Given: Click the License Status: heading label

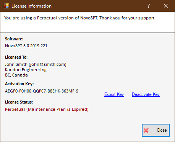Looking at the screenshot, I should click(x=19, y=102).
